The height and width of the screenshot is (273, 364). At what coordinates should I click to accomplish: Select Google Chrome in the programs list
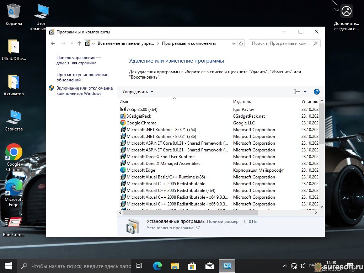point(141,123)
